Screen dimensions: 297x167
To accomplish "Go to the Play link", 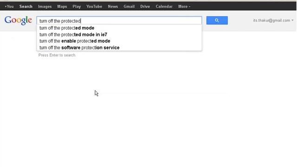I will [x=77, y=6].
